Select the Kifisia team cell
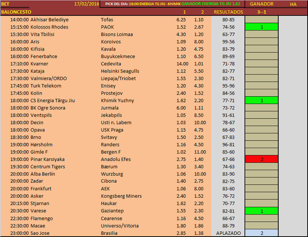This screenshot has height=237, width=308. 37,49
